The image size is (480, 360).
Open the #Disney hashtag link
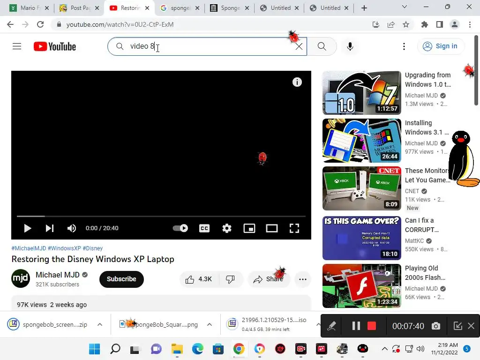pos(93,248)
